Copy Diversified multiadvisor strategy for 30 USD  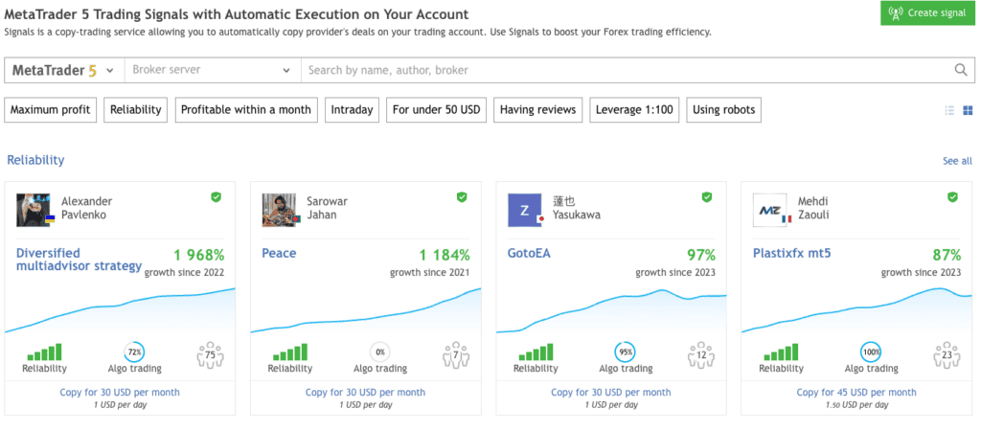pyautogui.click(x=120, y=393)
